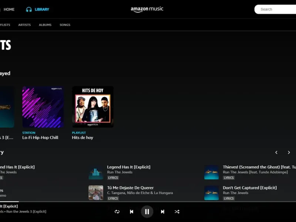Screen dimensions: 296x222
Task: Click Don't Get Captured album art
Action: tap(212, 193)
